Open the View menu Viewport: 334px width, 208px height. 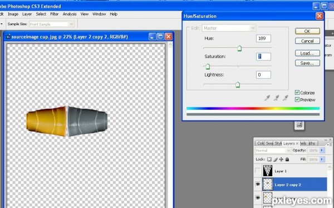pos(85,14)
